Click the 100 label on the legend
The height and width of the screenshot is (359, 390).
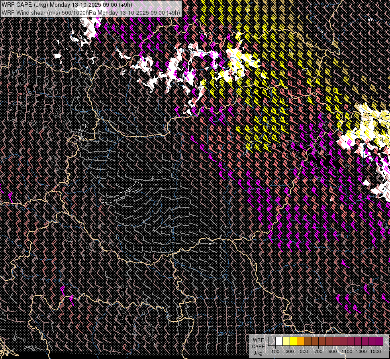(x=275, y=351)
